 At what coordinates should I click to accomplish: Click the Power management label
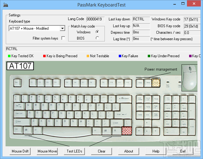tap(161, 69)
